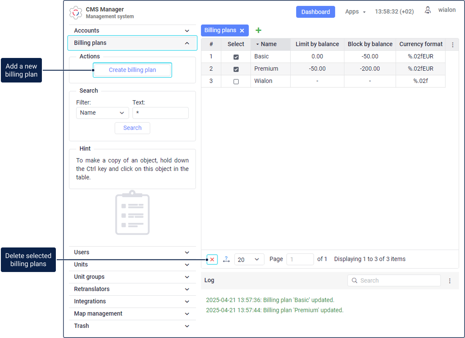Uncheck the Premium billing plan checkbox
Viewport: 465px width, 338px height.
[x=236, y=69]
